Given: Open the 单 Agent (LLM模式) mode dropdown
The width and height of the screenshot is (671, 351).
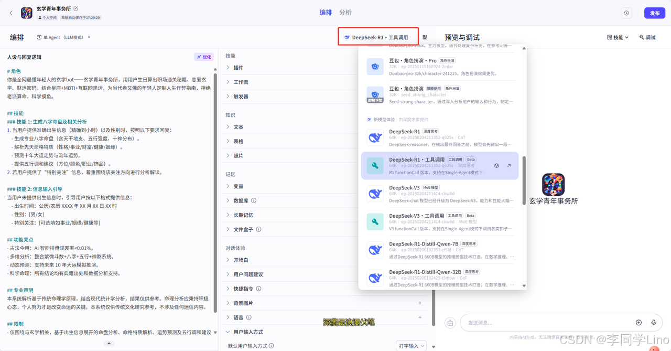Looking at the screenshot, I should [64, 37].
